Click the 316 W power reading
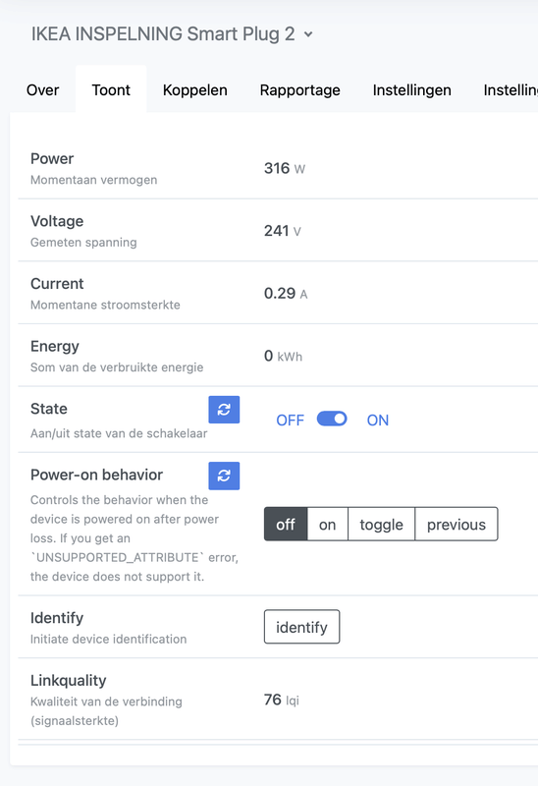538x786 pixels. pos(285,168)
